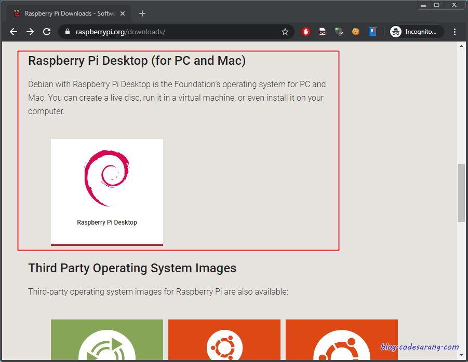Open the Raspberry Pi Desktop Debian tile

[x=107, y=192]
